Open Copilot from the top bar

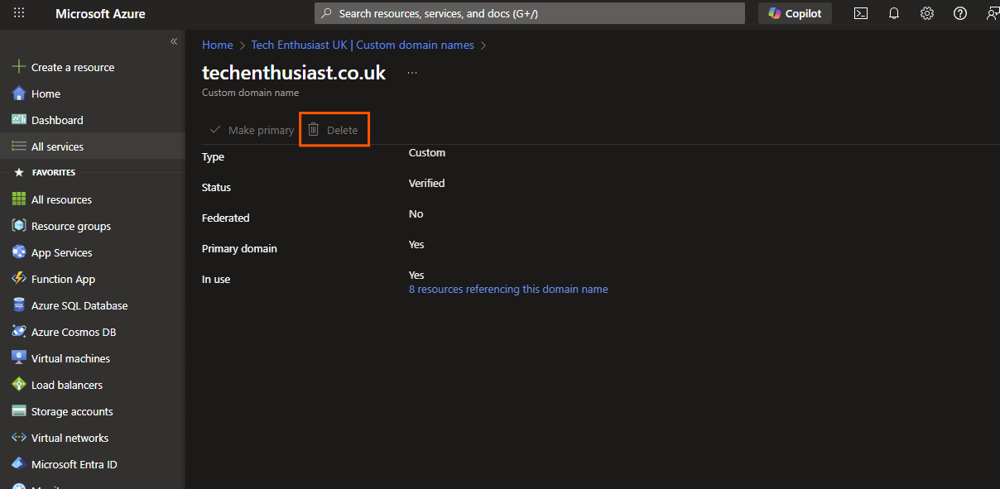[x=794, y=13]
